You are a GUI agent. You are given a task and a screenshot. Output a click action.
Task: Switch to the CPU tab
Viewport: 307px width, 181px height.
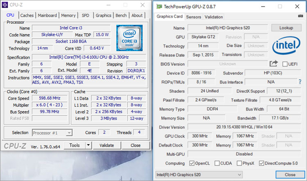[x=10, y=15]
